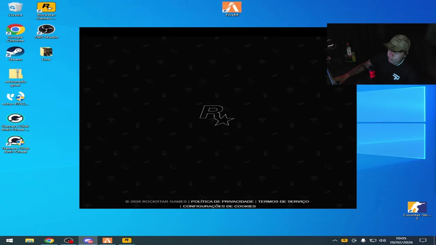The width and height of the screenshot is (436, 245).
Task: Select the Counter-Strike 2 desktop shortcut
Action: click(x=417, y=211)
